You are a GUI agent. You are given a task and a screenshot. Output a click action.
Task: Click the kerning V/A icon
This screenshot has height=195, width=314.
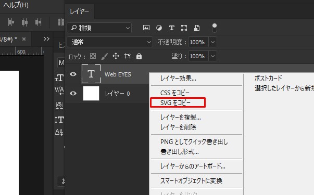click(x=59, y=90)
